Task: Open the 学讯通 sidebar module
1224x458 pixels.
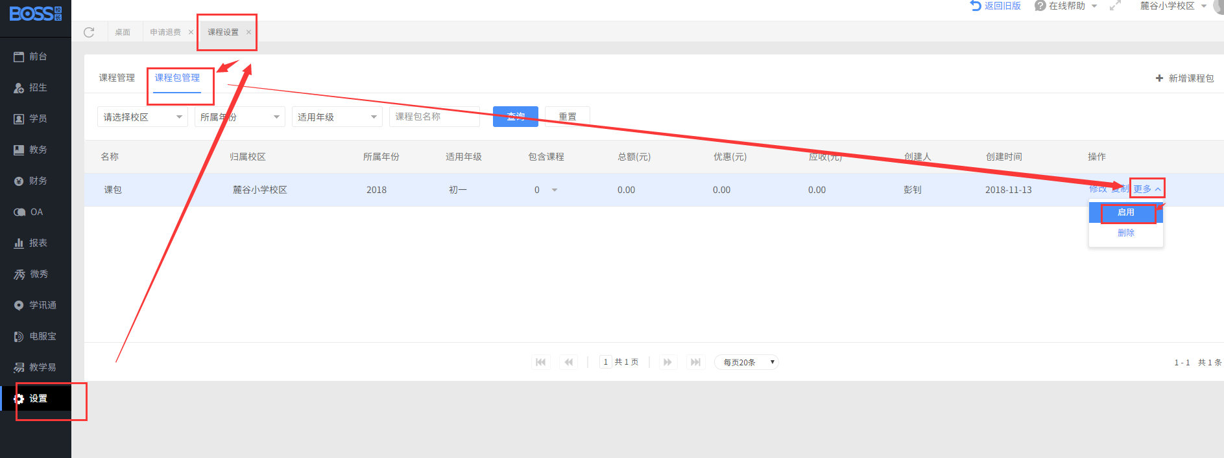Action: pos(36,305)
